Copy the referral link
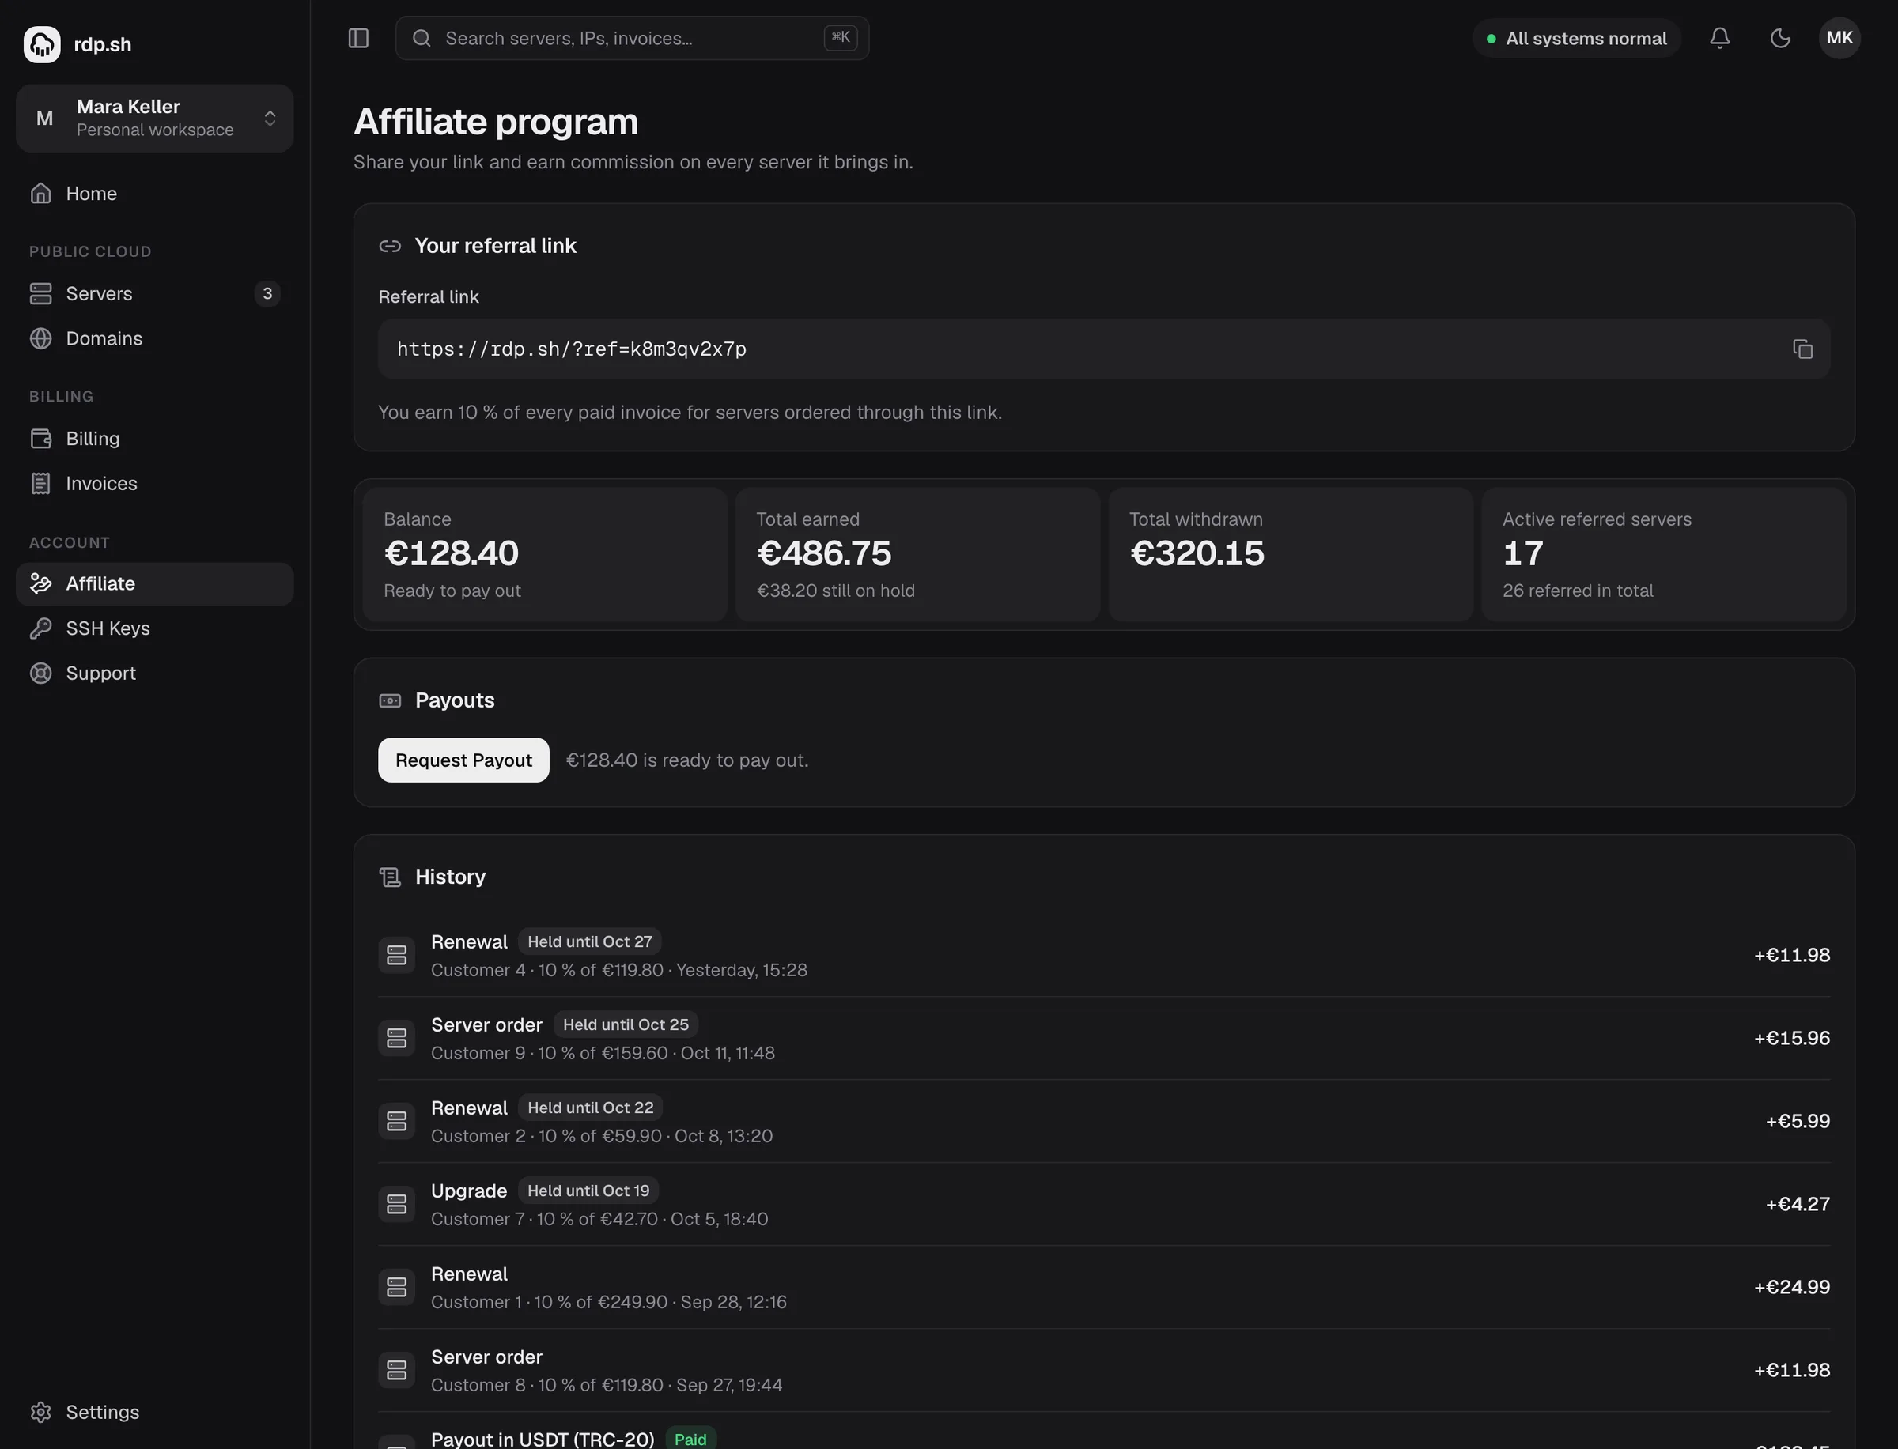The image size is (1898, 1449). (1802, 349)
